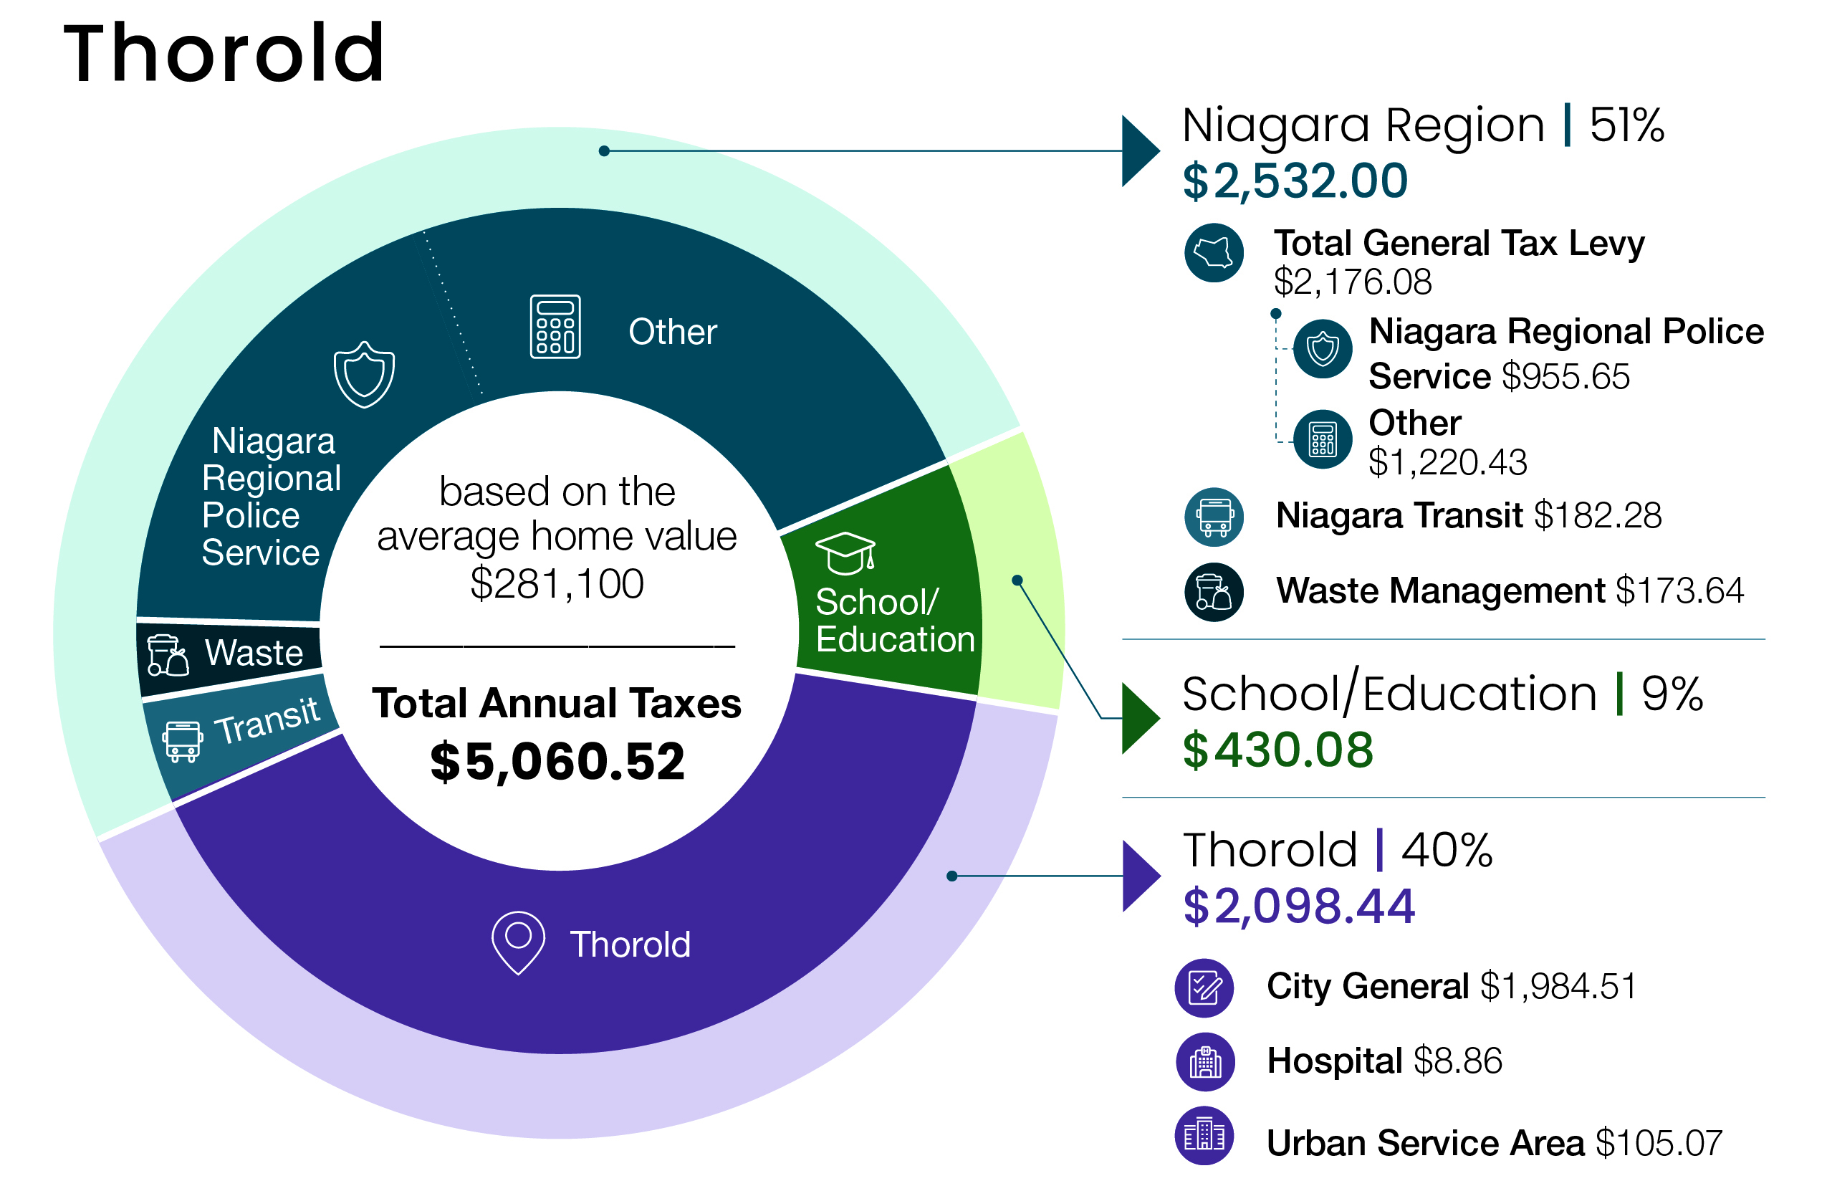Click the $5,060.52 total annual taxes amount

click(557, 762)
